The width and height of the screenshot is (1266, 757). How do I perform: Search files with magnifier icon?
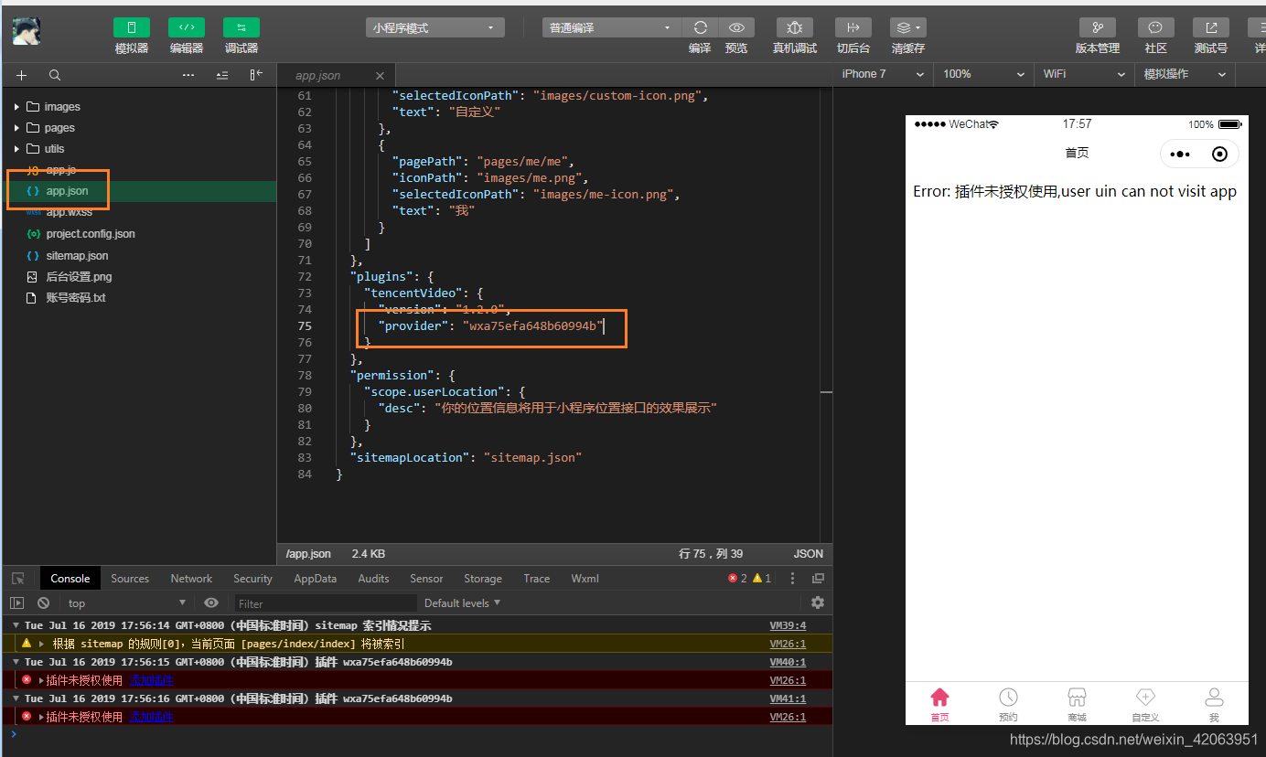55,75
